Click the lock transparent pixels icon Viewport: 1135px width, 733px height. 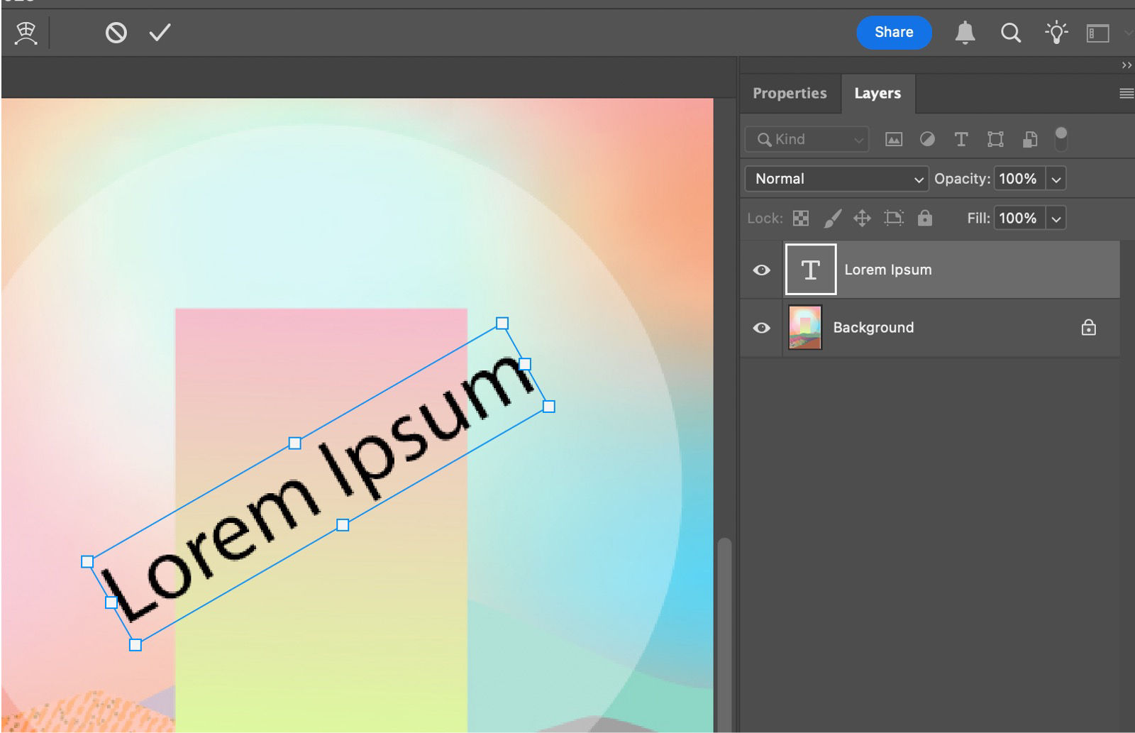(801, 218)
